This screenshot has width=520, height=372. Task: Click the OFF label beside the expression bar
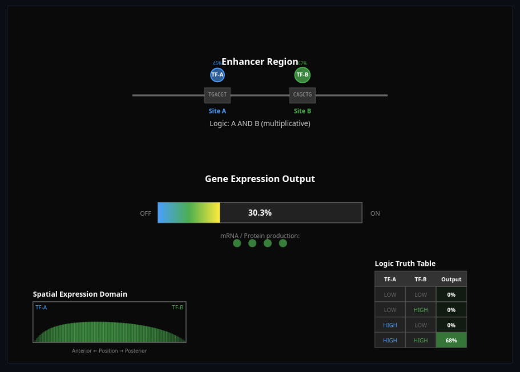point(146,213)
